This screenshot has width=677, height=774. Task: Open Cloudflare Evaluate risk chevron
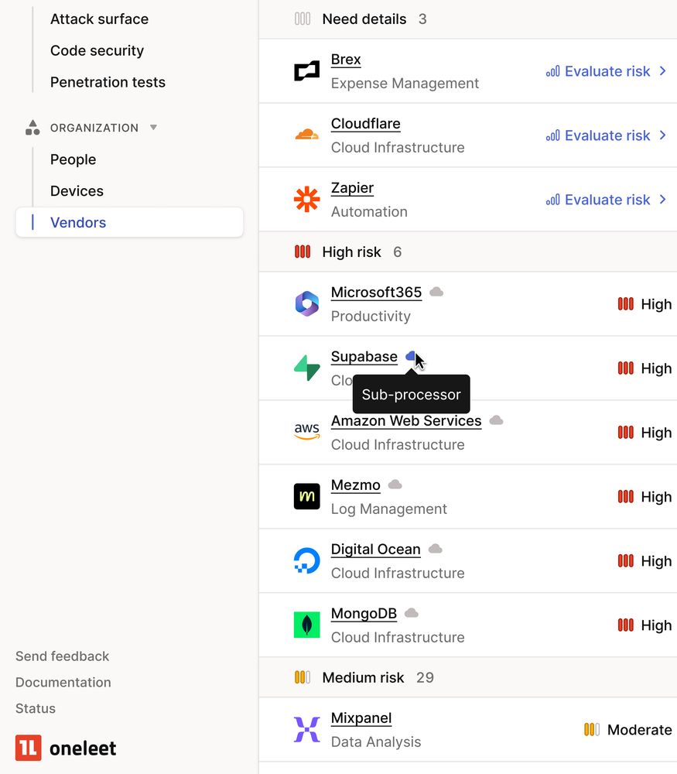click(663, 135)
